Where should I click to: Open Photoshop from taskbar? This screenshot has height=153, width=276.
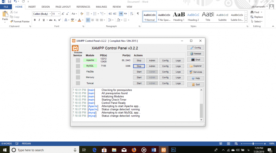point(173,150)
